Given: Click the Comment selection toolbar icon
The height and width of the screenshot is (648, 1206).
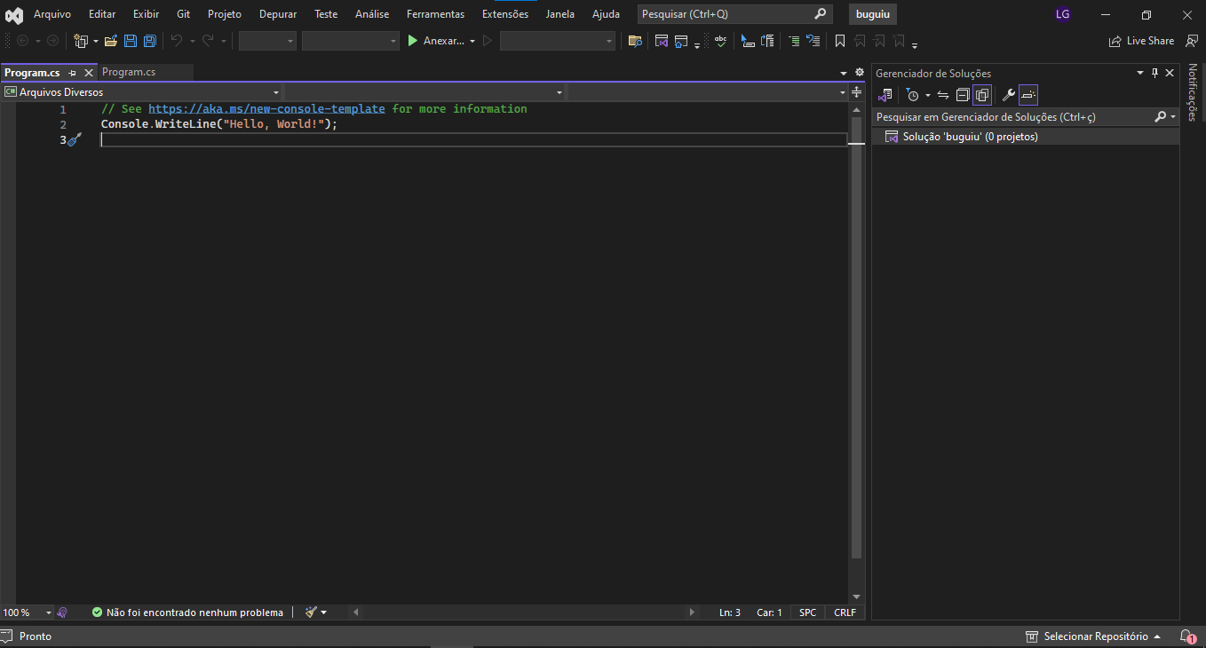Looking at the screenshot, I should 794,41.
